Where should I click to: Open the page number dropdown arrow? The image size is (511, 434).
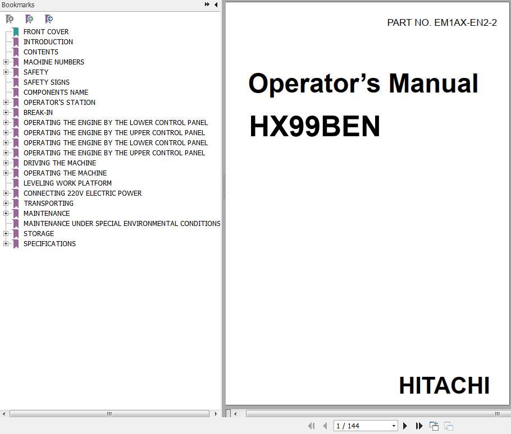(394, 426)
